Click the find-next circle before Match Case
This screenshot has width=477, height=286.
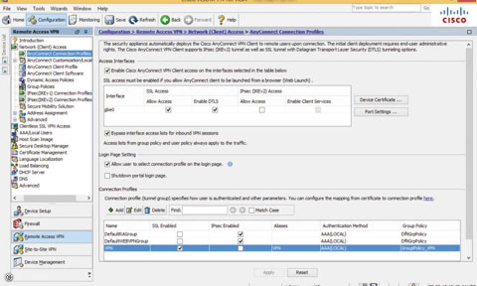242,210
